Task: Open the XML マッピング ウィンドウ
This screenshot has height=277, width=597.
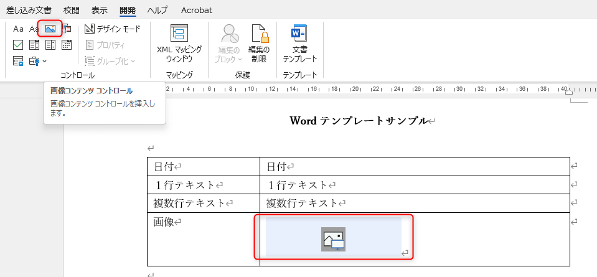Action: point(179,44)
